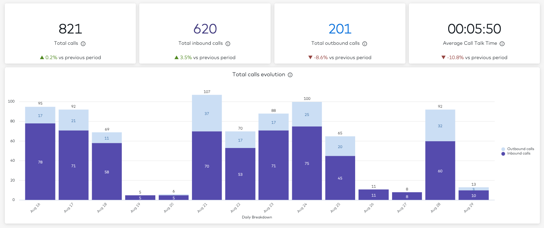Click the red down arrow beside -8.6%
This screenshot has height=228, width=544.
click(x=310, y=57)
